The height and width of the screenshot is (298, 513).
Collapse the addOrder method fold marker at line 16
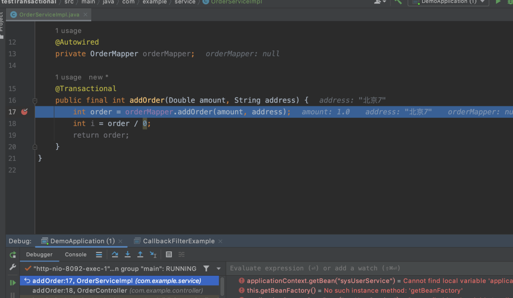click(x=35, y=101)
